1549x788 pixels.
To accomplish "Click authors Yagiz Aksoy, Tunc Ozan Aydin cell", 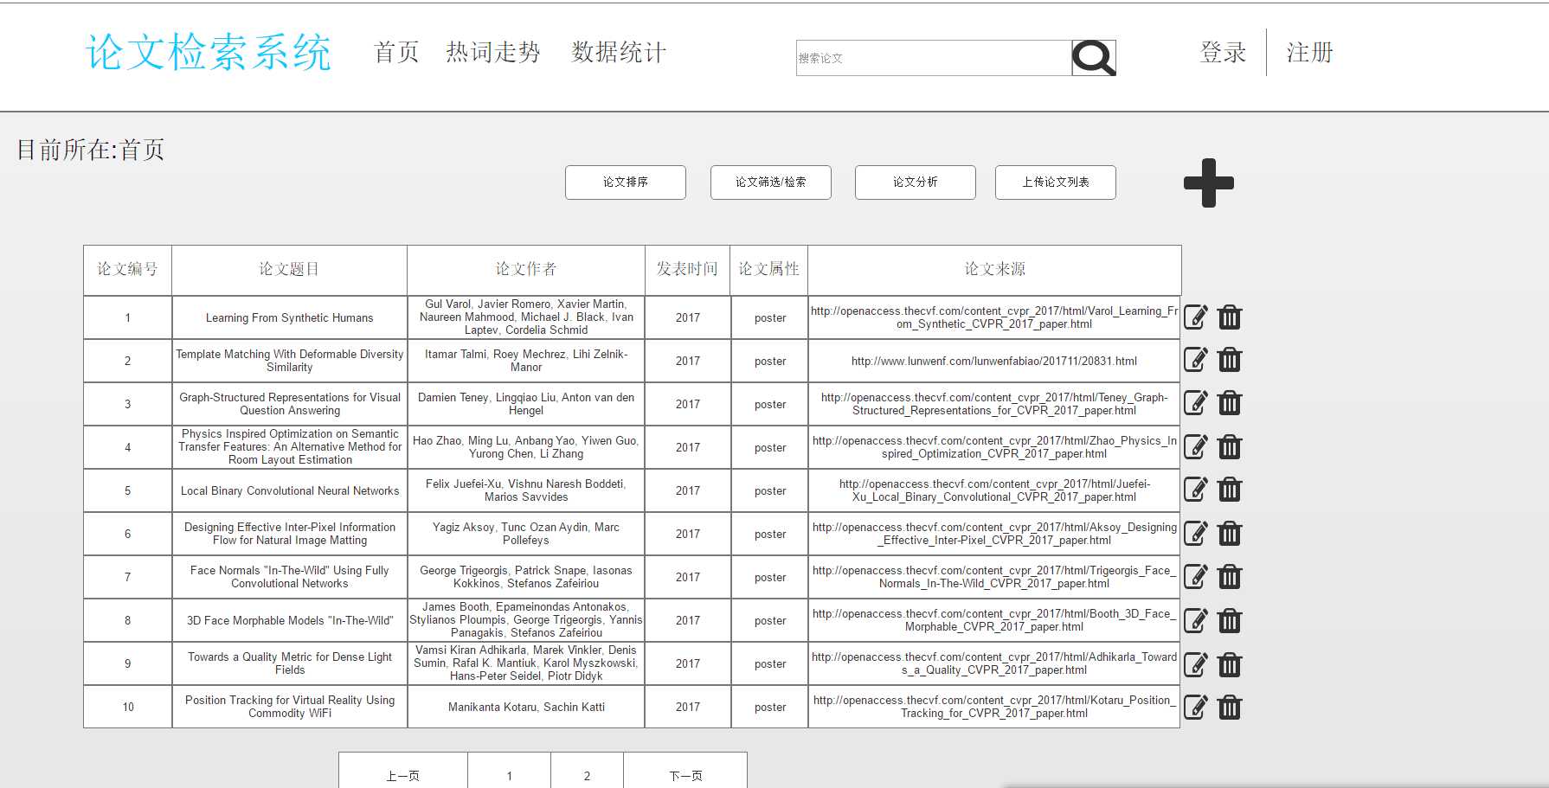I will pos(526,534).
